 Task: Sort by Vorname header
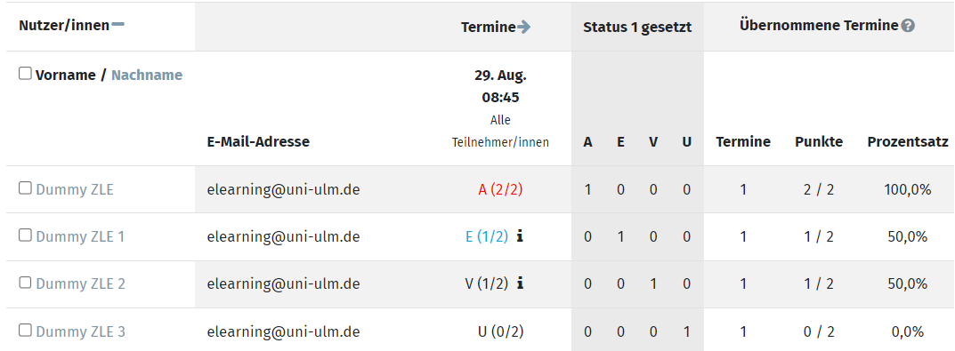65,75
